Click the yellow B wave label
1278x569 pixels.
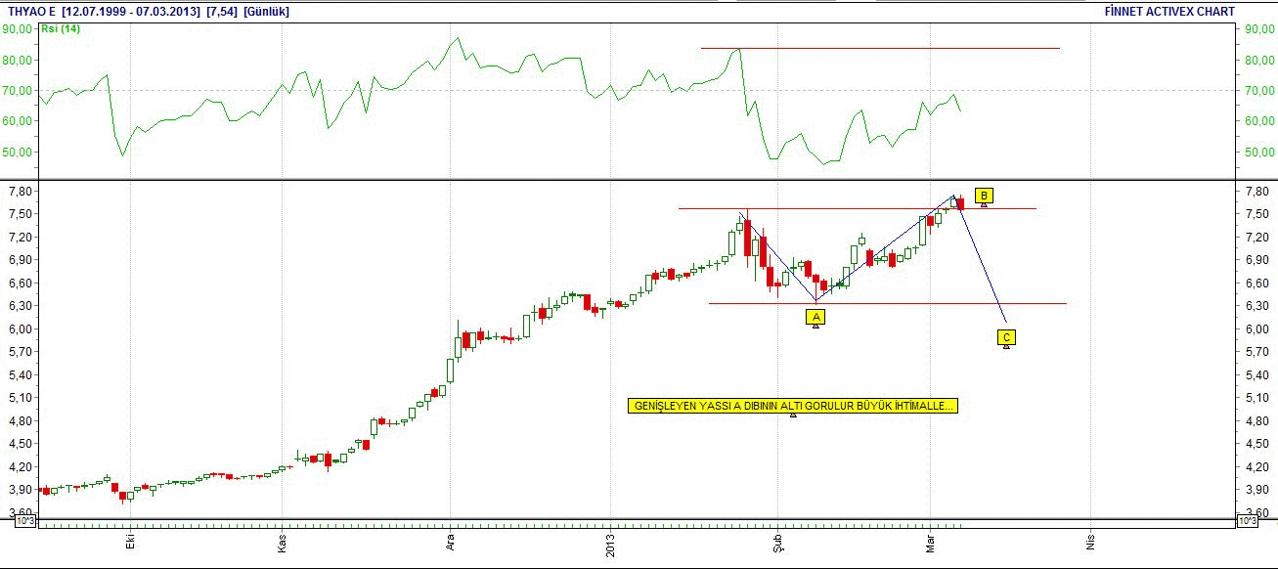click(x=984, y=195)
